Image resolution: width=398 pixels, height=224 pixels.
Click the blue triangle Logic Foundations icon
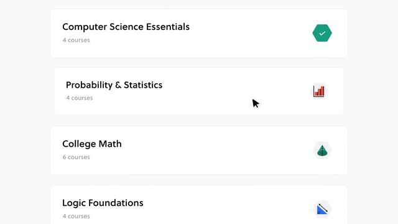click(322, 210)
